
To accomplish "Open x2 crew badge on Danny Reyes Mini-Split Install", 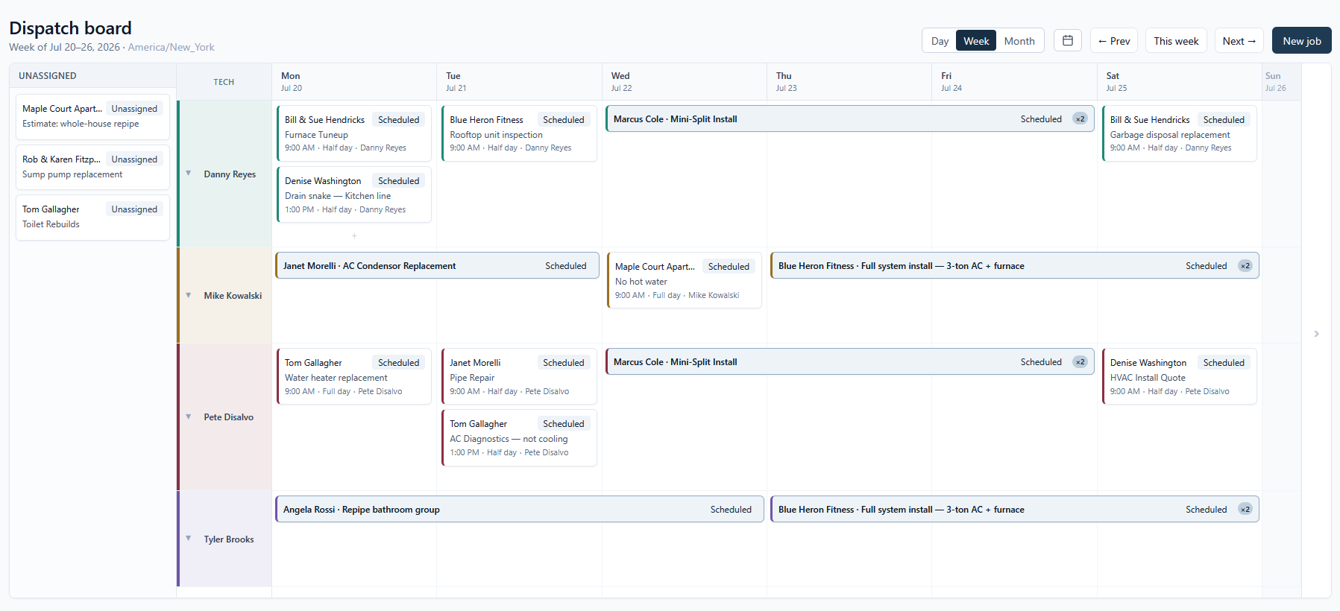I will pos(1080,119).
